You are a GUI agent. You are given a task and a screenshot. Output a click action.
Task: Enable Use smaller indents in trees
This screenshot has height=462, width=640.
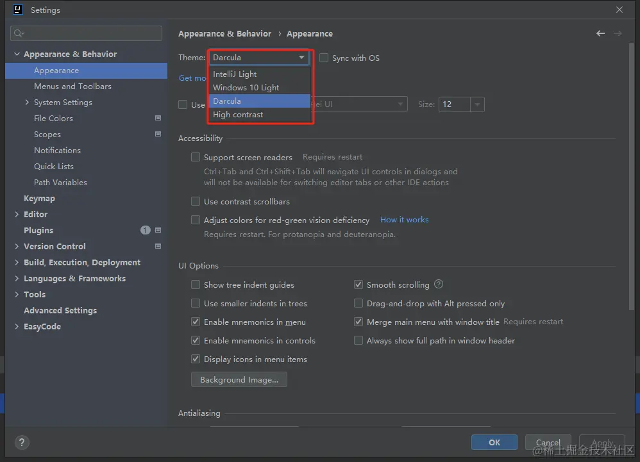click(196, 303)
